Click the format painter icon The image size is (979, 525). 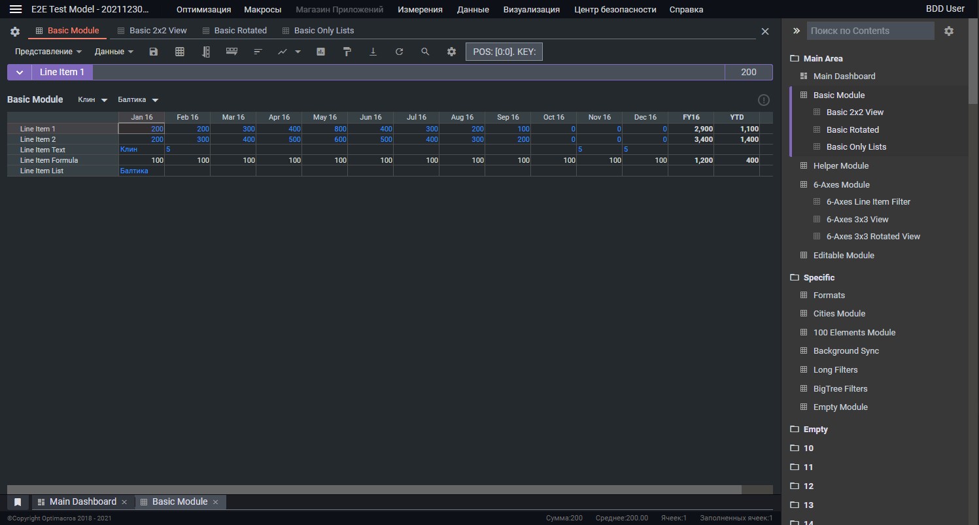click(347, 52)
